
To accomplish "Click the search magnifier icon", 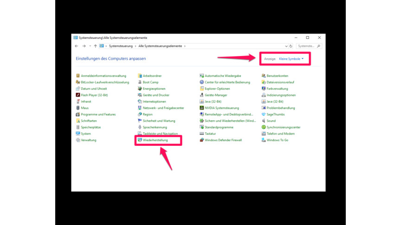I will (319, 46).
